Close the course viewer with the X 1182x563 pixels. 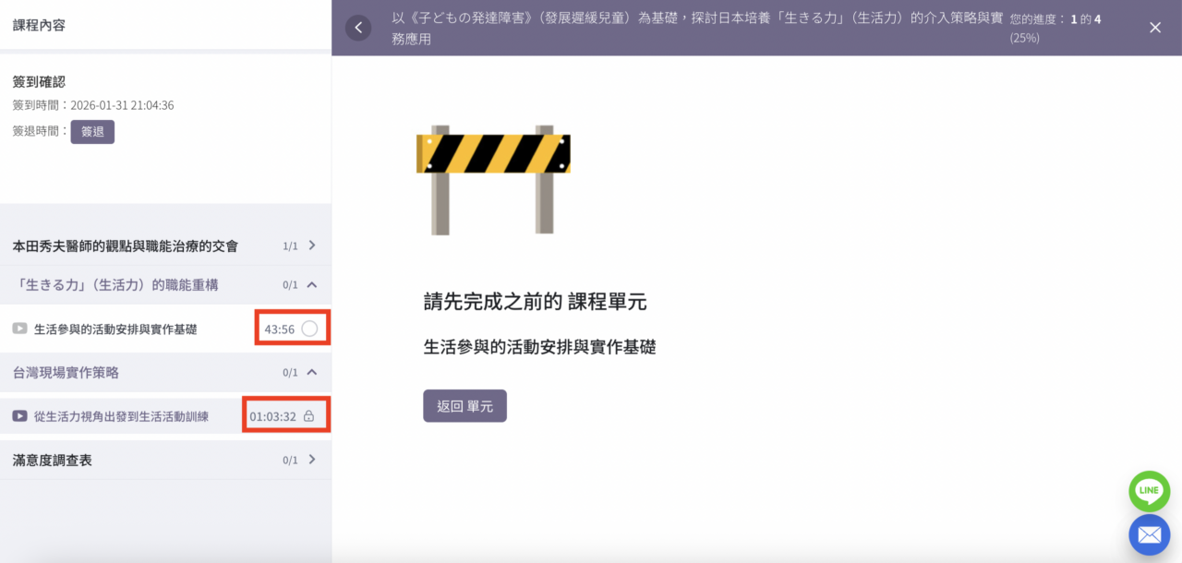tap(1155, 28)
